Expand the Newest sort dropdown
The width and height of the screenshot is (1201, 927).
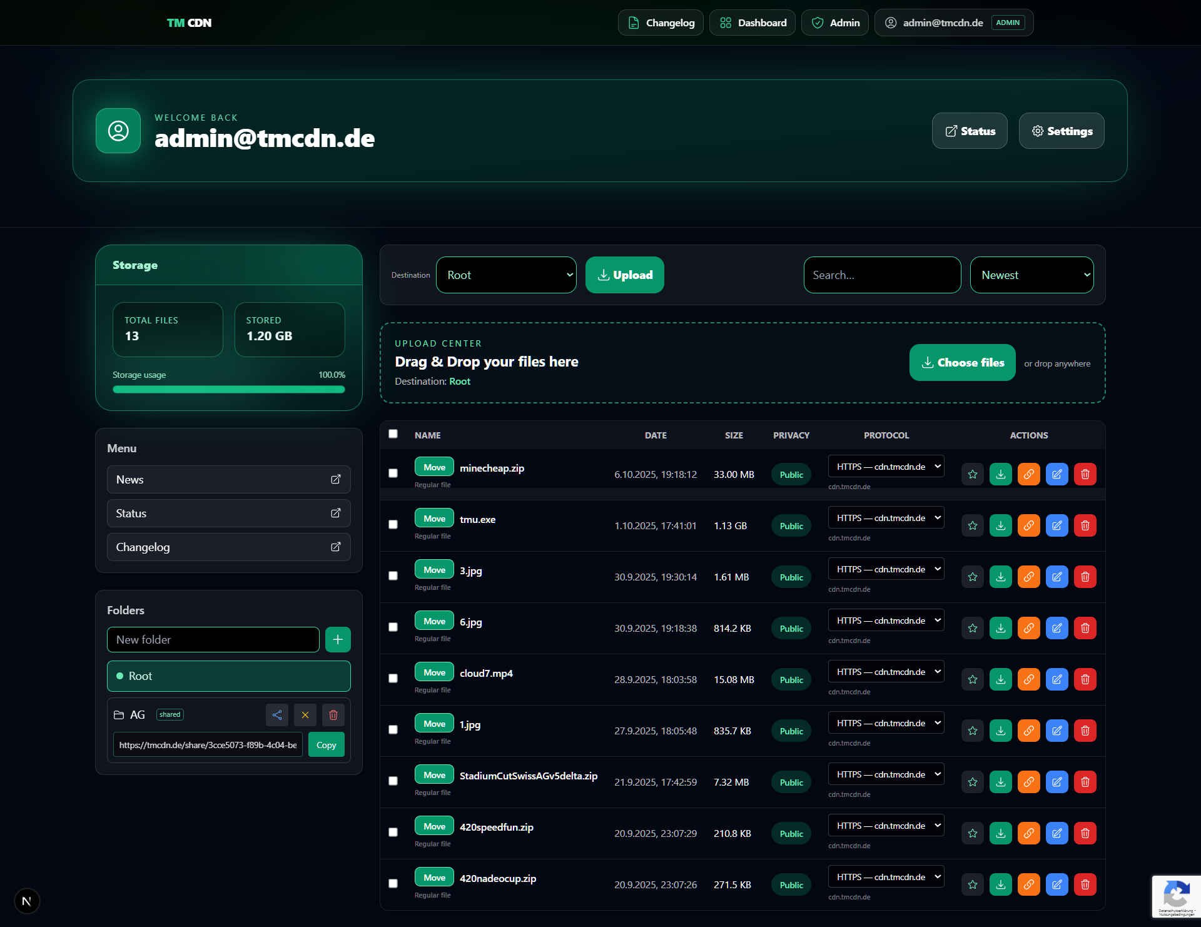click(1031, 275)
